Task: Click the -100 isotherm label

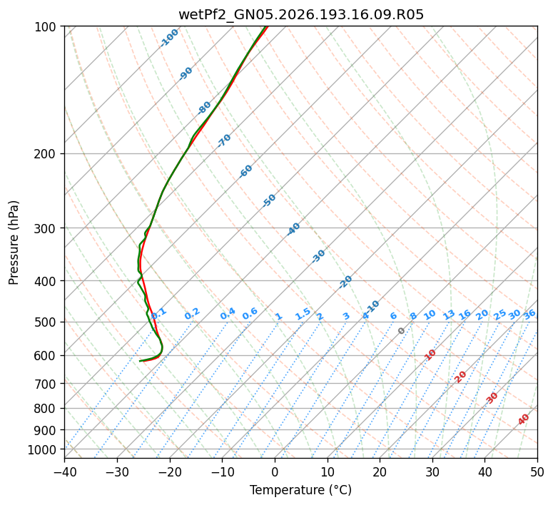Action: click(x=169, y=38)
